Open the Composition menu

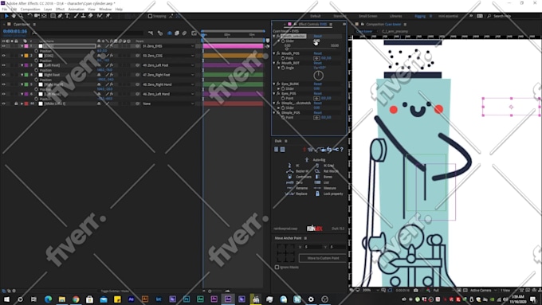(x=30, y=10)
